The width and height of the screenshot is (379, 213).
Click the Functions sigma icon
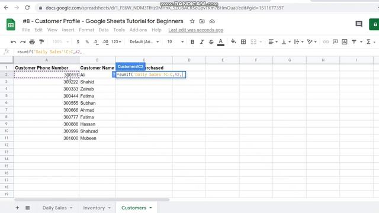click(x=368, y=42)
